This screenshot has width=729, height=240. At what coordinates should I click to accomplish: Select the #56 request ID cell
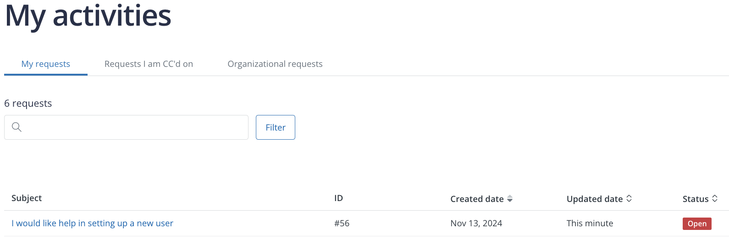tap(342, 223)
